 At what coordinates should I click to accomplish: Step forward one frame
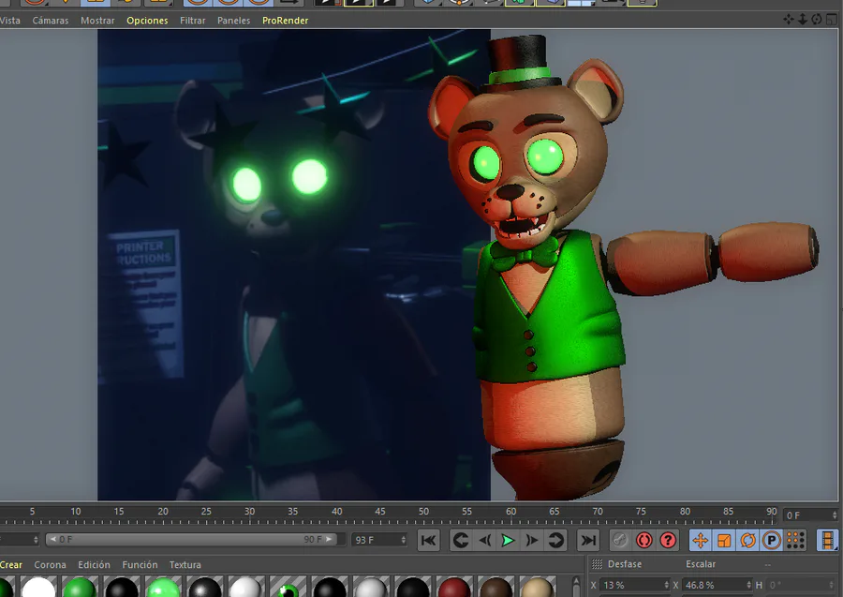pyautogui.click(x=532, y=540)
